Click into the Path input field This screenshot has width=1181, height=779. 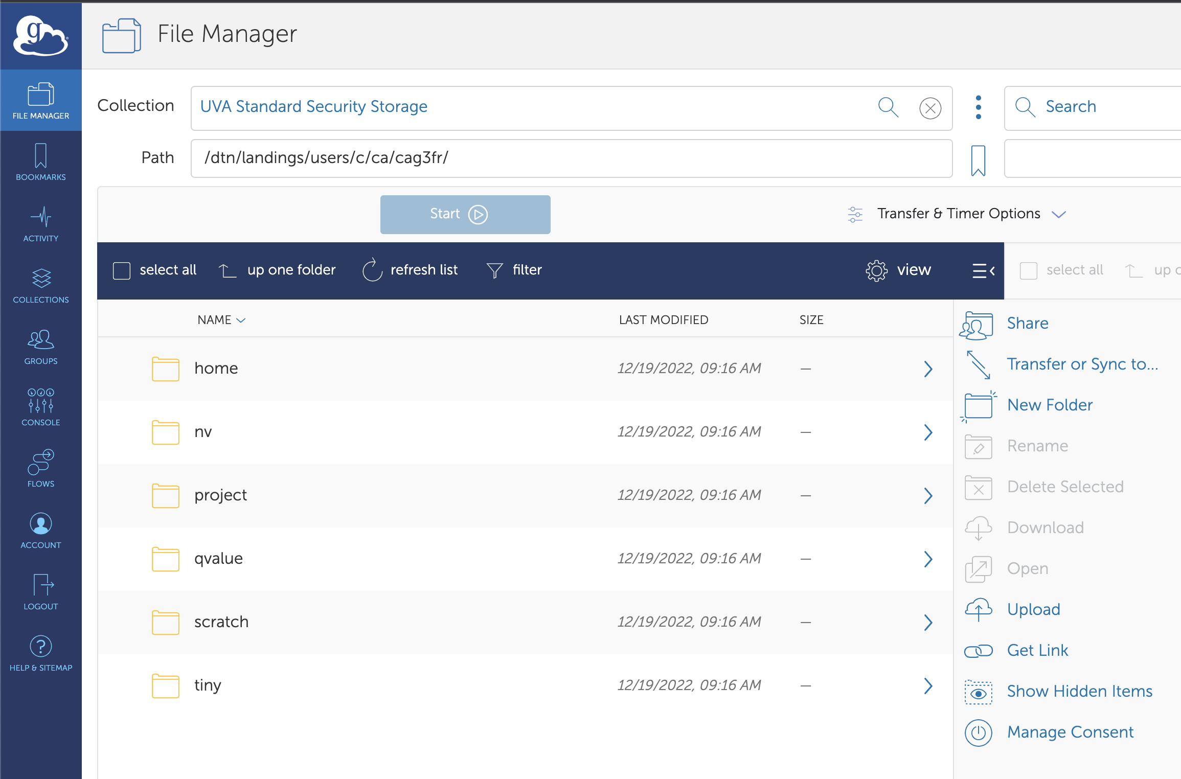571,158
